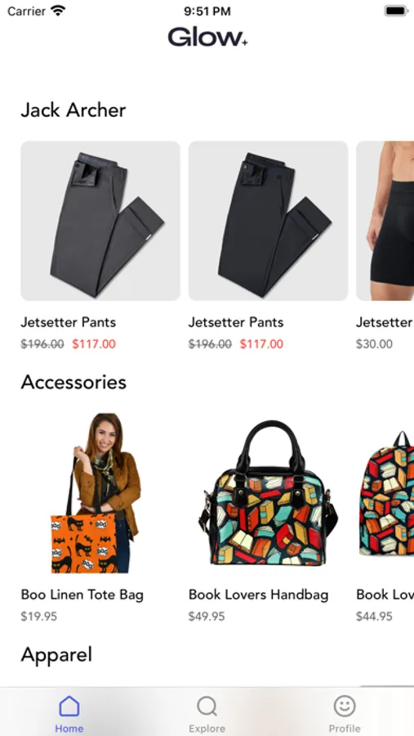The height and width of the screenshot is (736, 414).
Task: Switch to the Home tab label
Action: [x=69, y=729]
